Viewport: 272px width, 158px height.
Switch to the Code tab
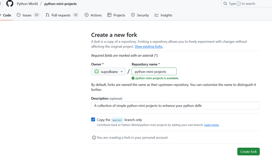pos(7,15)
